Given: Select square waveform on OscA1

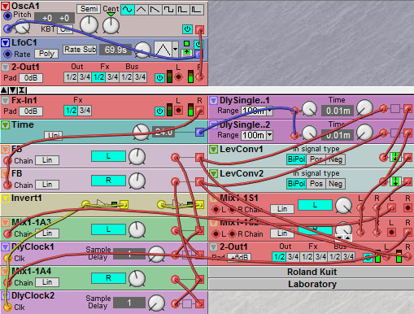Looking at the screenshot, I should click(x=169, y=10).
